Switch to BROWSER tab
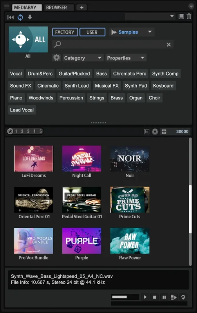 (59, 7)
